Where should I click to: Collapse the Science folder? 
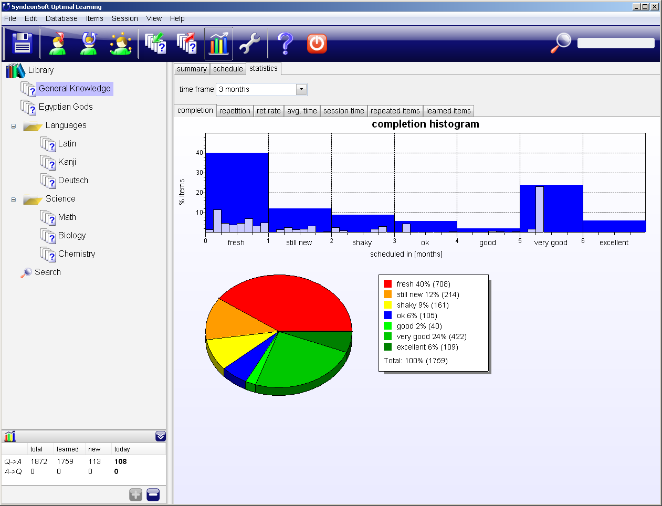pyautogui.click(x=14, y=199)
